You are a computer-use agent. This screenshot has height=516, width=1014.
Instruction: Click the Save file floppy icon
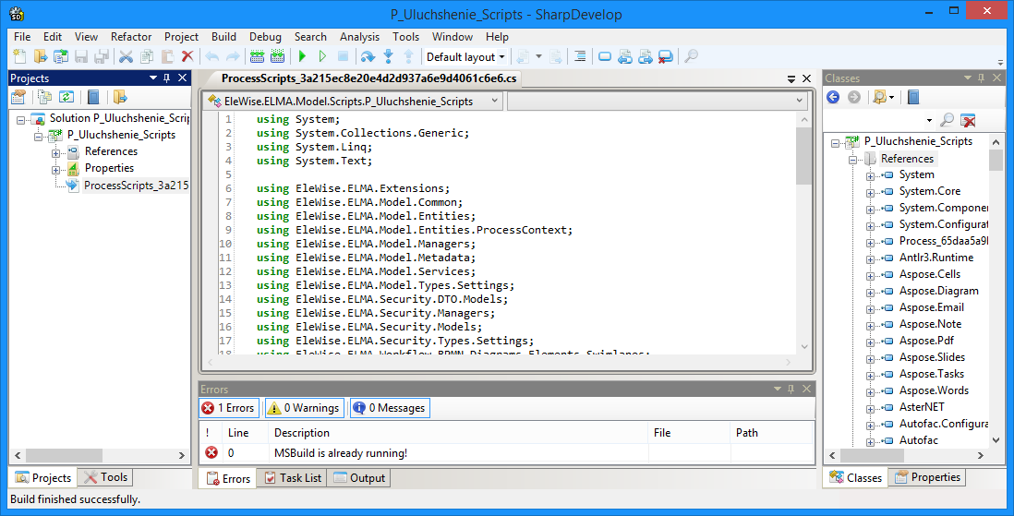(x=81, y=57)
